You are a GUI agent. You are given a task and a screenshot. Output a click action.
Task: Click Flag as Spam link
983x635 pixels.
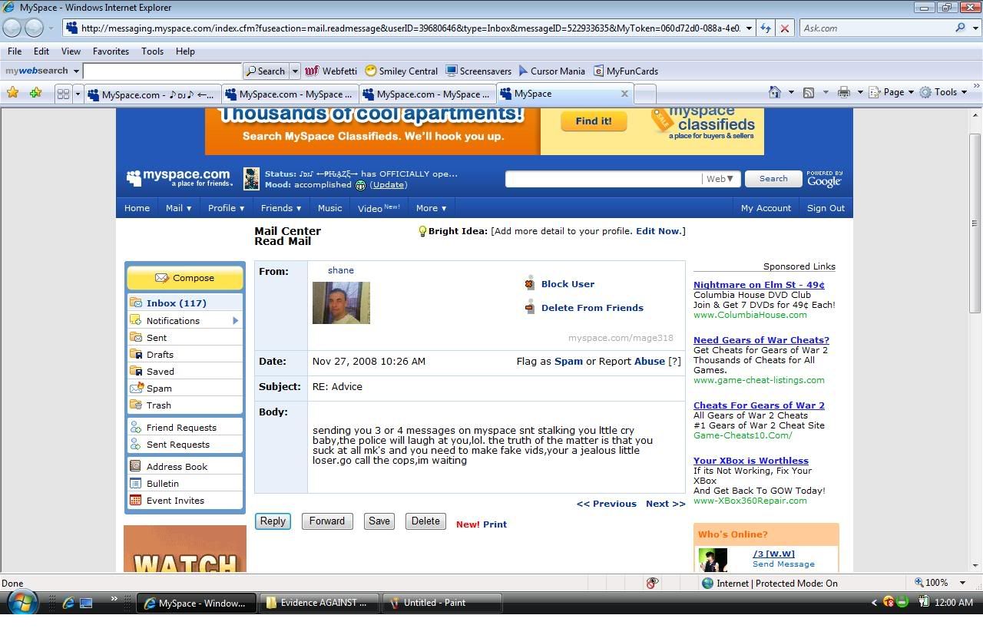point(568,361)
